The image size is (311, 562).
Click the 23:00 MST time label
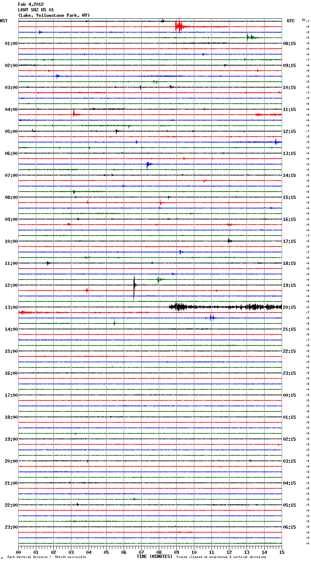pos(11,527)
